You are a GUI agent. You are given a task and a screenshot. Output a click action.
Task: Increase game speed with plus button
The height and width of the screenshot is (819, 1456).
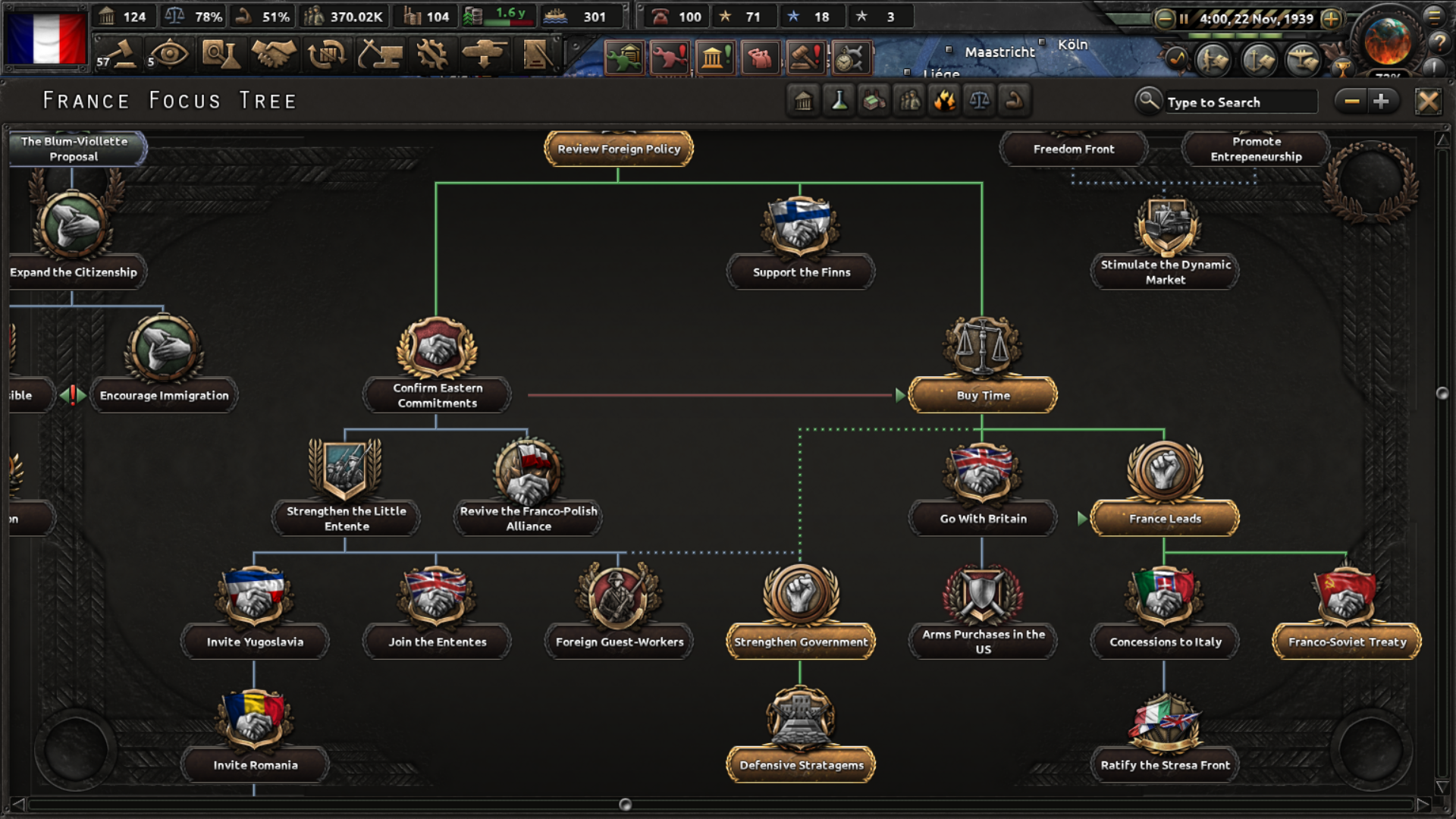click(x=1331, y=18)
